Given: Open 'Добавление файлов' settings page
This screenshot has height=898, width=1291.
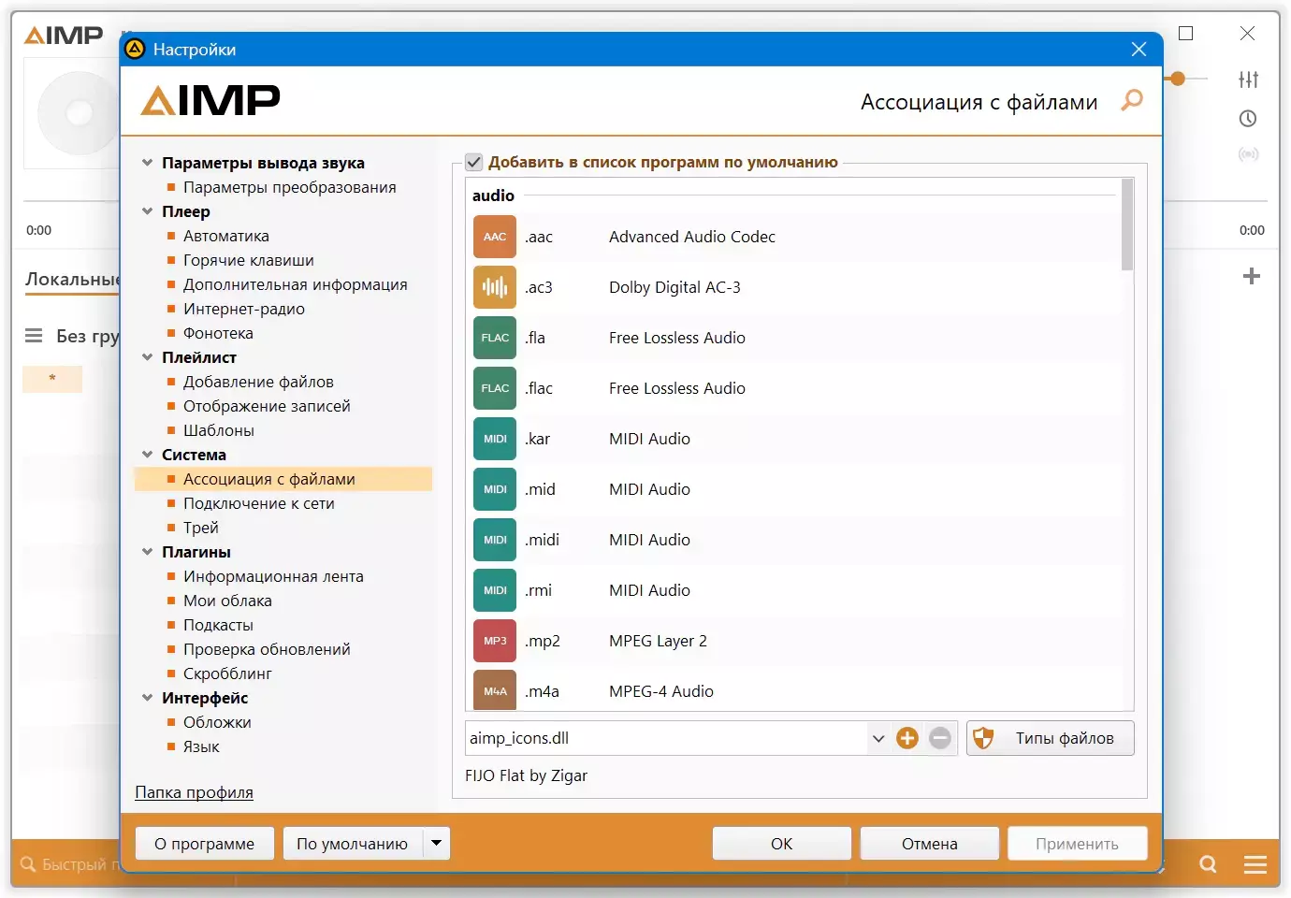Looking at the screenshot, I should click(258, 382).
